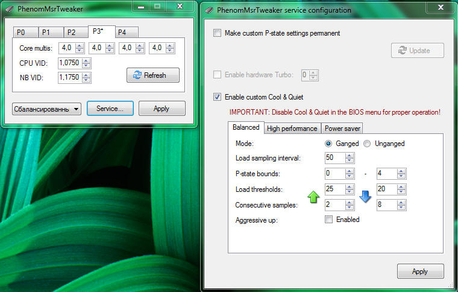458x292 pixels.
Task: Increase the Load sampling interval value
Action: coord(350,156)
